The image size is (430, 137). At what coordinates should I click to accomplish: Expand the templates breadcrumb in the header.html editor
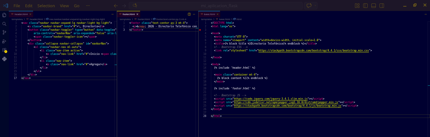pos(17,19)
